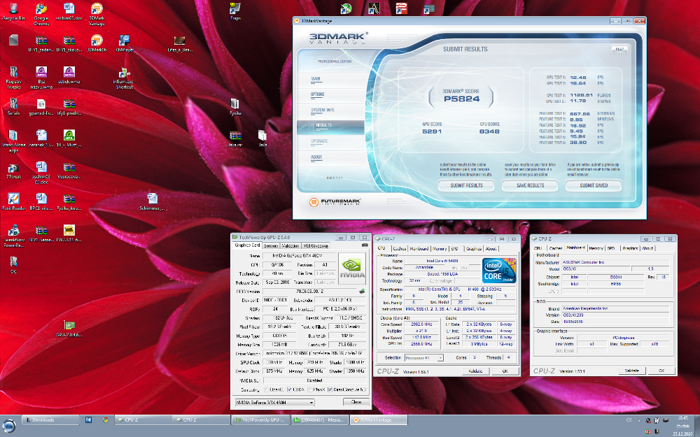
Task: Click the P5824 3DMark score value
Action: pos(461,99)
